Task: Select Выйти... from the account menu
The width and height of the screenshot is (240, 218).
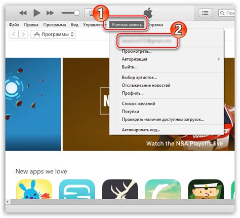Action: tap(130, 67)
